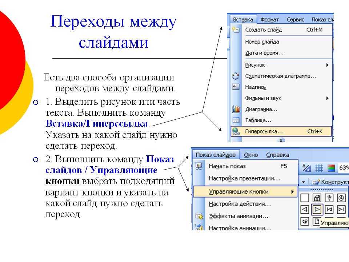
Task: Expand hidden items via Вставка menu chevron
Action: [x=281, y=140]
